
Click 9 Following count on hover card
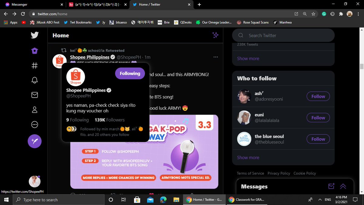[77, 120]
